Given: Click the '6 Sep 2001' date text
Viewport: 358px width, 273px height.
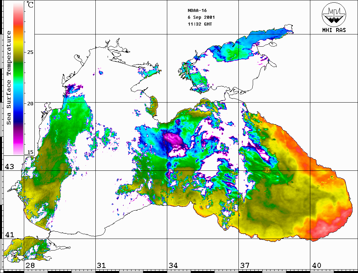Looking at the screenshot, I should 201,17.
